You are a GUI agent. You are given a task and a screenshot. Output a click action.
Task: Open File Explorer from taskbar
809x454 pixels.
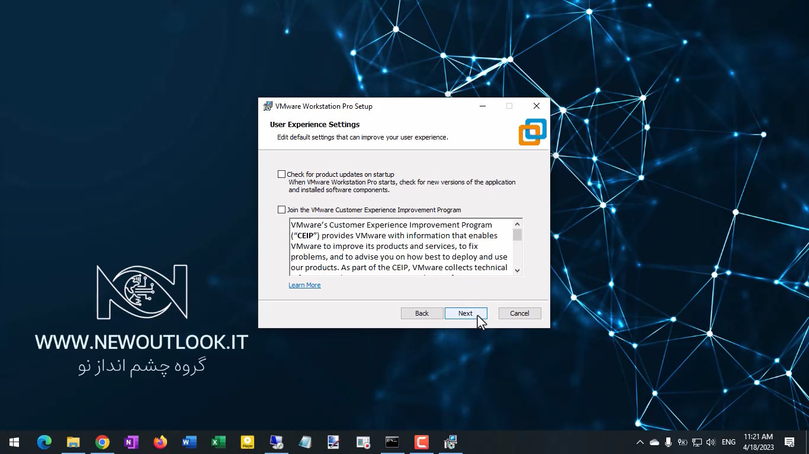click(x=73, y=442)
